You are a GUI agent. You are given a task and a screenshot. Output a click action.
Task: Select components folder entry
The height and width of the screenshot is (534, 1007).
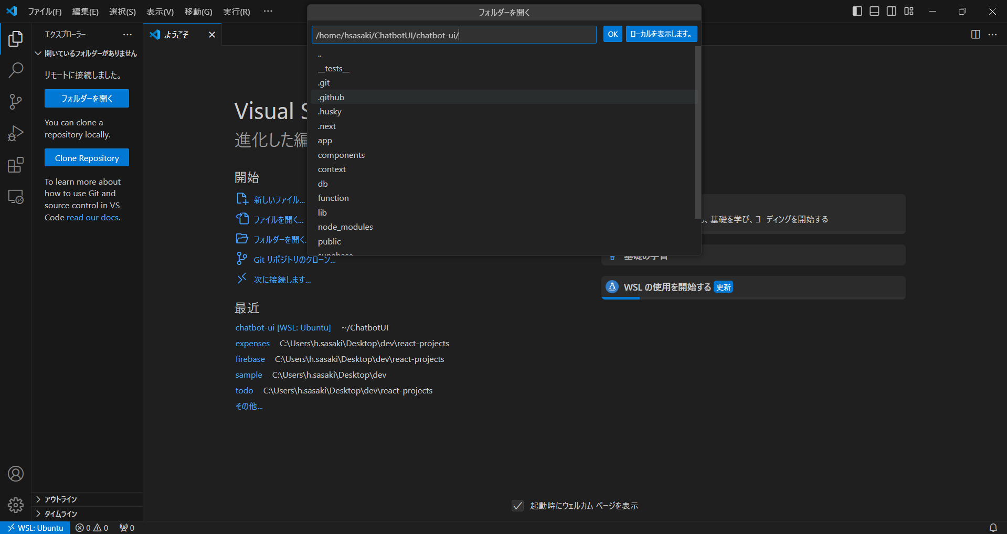(x=503, y=155)
